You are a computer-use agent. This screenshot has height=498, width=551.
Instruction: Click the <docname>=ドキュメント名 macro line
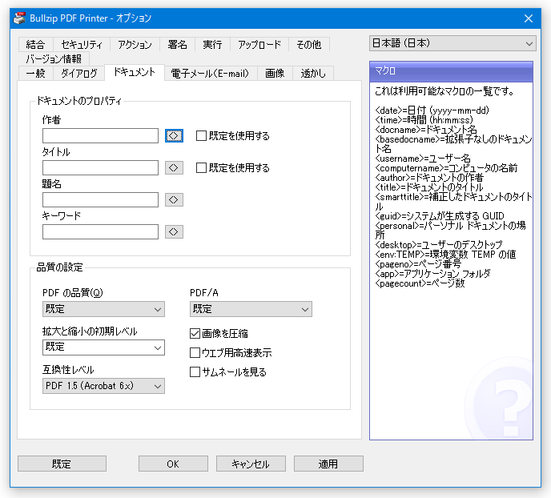coord(426,130)
